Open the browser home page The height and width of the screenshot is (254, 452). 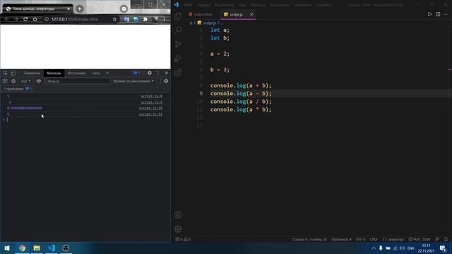coord(35,19)
